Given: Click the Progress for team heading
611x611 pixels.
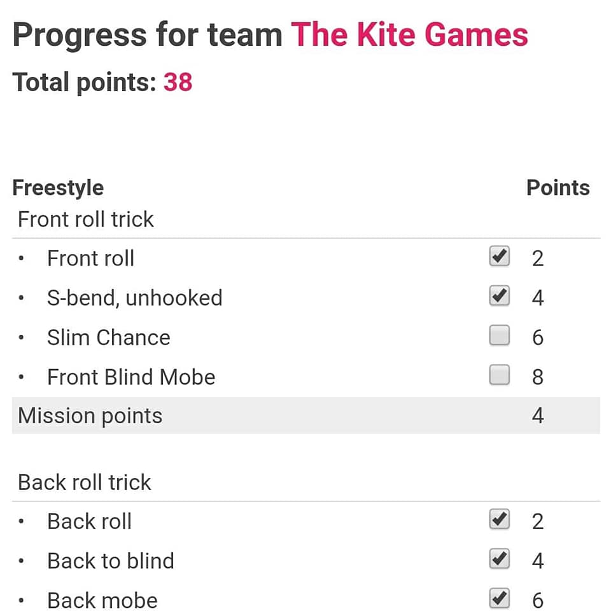Looking at the screenshot, I should point(147,35).
